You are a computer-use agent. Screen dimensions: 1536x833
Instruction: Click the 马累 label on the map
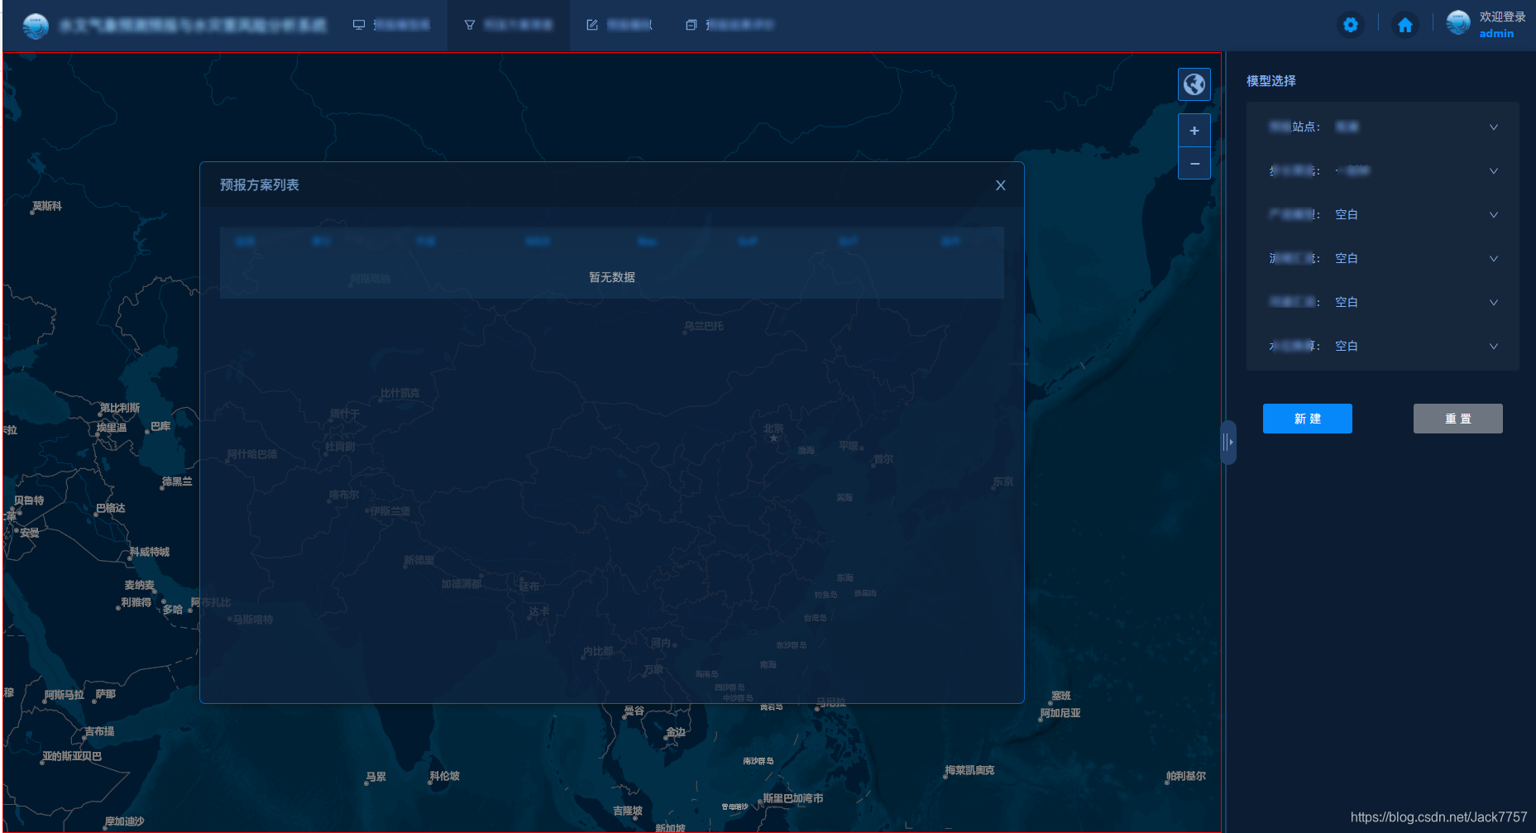376,777
